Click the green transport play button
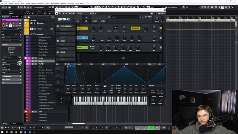Viewport: 238px width, 134px height. pos(151,128)
